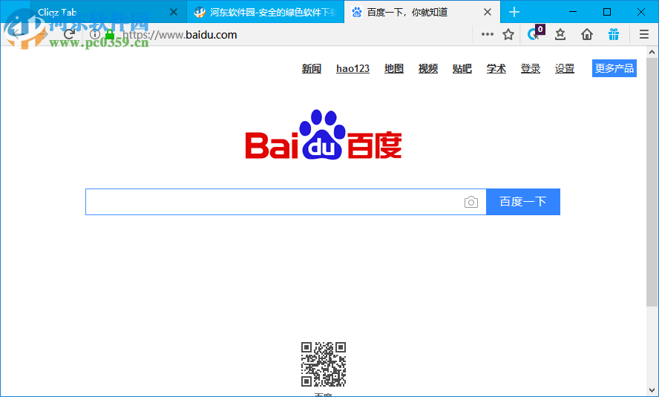
Task: Open the 地图 link
Action: click(x=394, y=68)
